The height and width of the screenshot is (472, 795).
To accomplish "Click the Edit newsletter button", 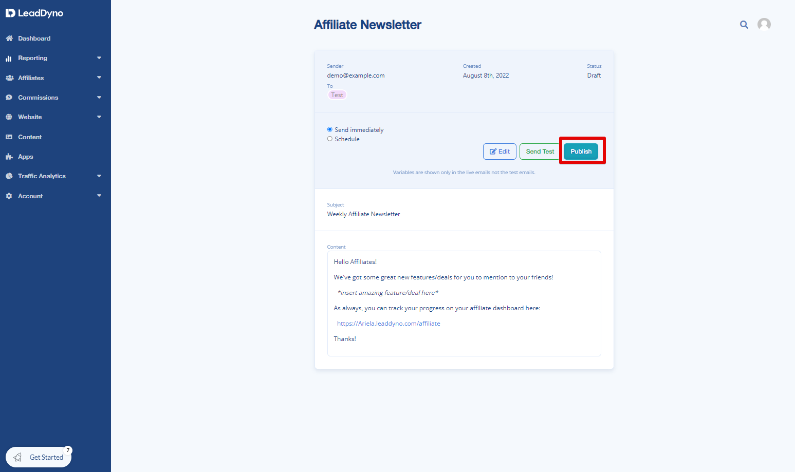I will [500, 152].
